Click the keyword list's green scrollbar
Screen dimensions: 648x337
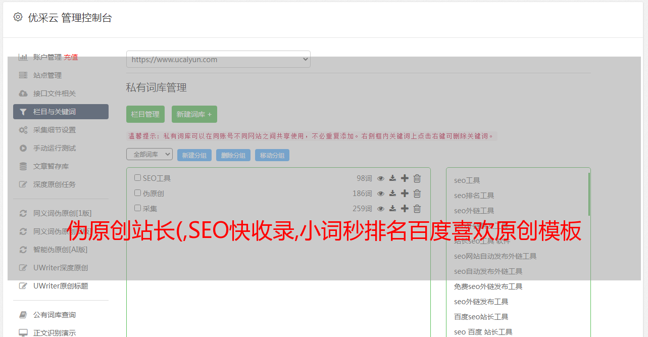tap(589, 195)
